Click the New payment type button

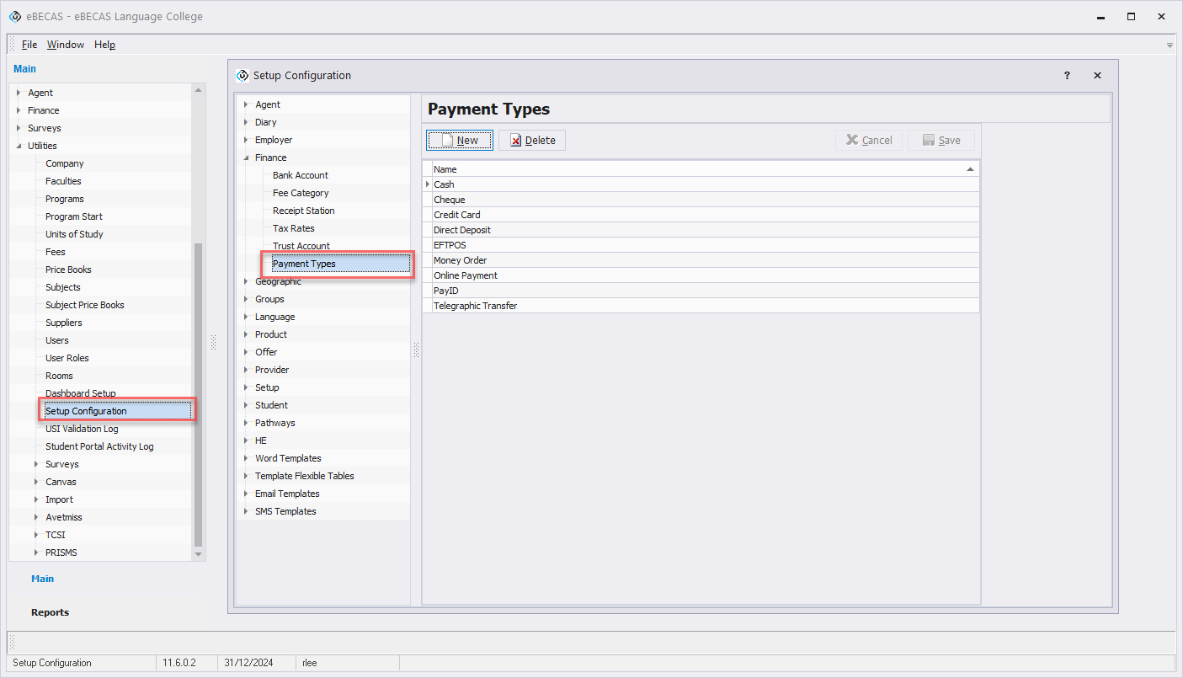coord(460,141)
